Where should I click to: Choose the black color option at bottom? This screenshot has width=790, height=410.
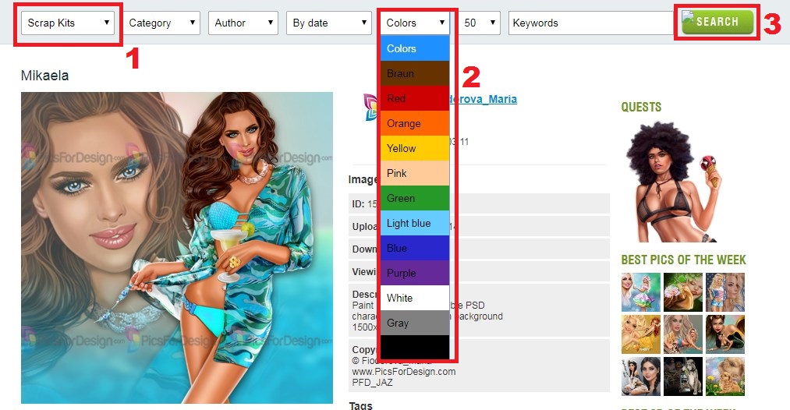(415, 347)
